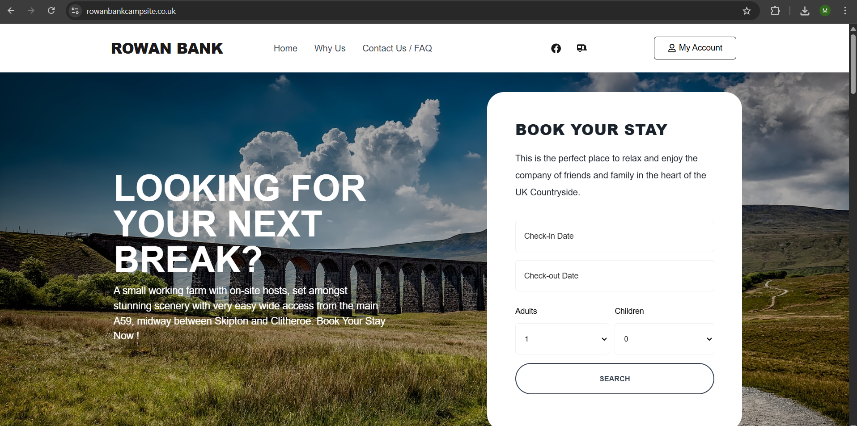Open the green M profile avatar
This screenshot has width=857, height=426.
pos(825,11)
